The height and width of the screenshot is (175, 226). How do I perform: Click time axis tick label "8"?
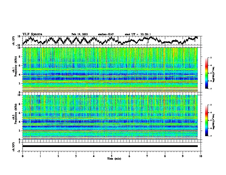(x=165, y=156)
